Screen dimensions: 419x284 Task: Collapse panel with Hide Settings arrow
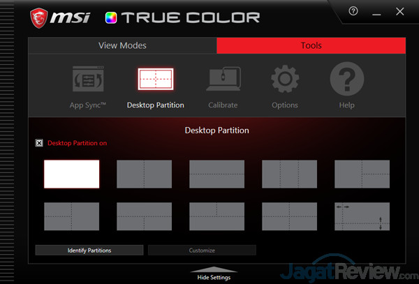click(x=213, y=272)
